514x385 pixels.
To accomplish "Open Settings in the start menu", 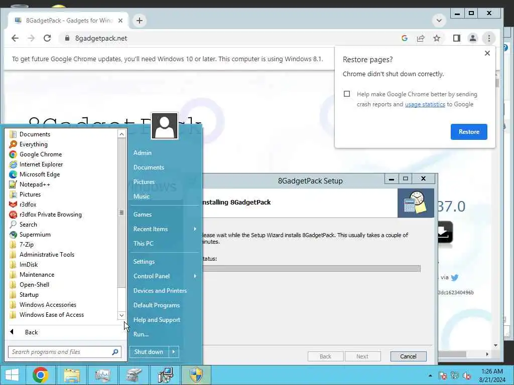I will 144,262.
